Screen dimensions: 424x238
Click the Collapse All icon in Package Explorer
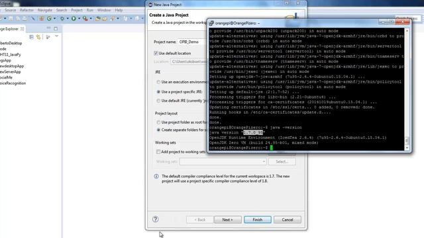point(31,37)
